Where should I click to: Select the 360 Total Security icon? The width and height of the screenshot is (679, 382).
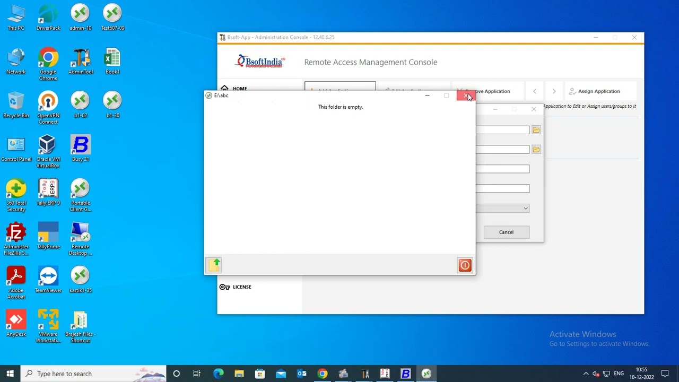click(x=16, y=196)
